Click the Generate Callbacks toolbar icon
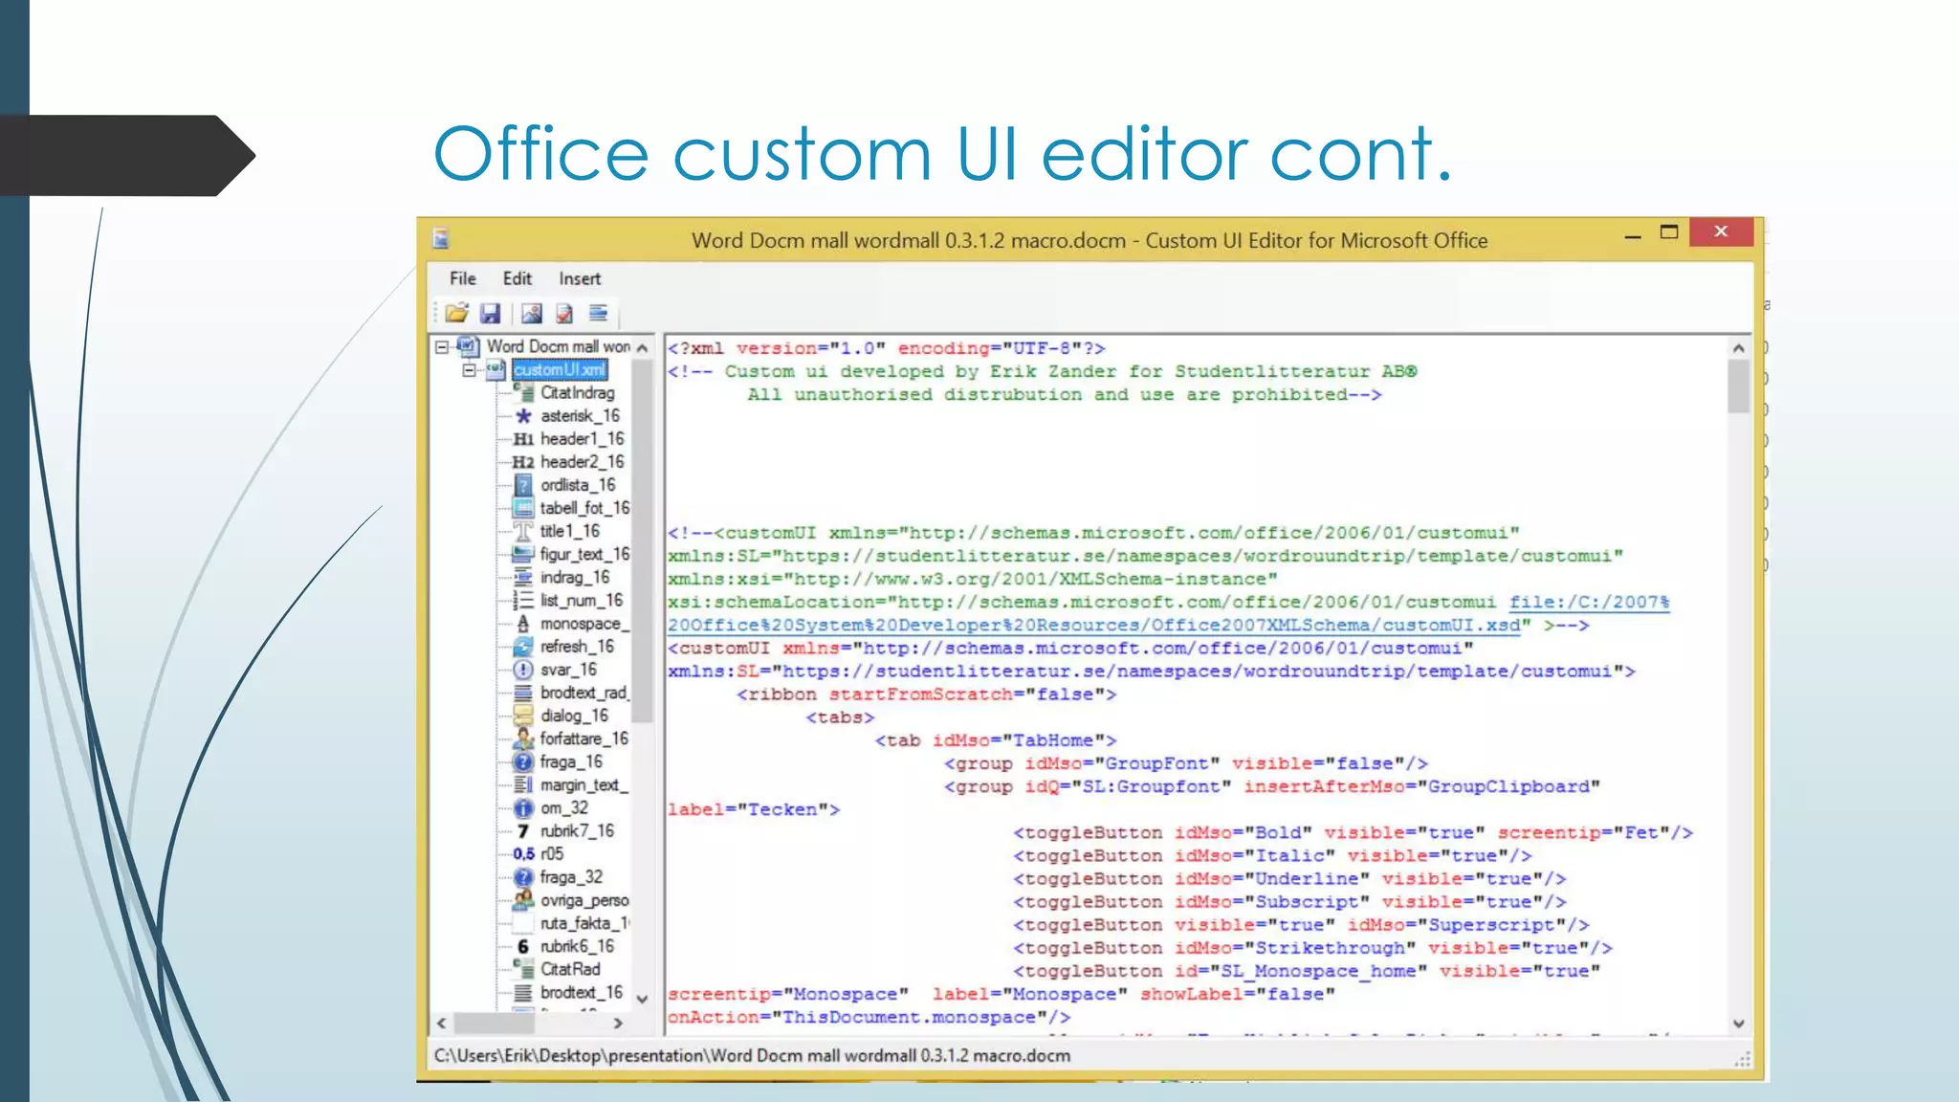The image size is (1959, 1102). click(x=598, y=313)
